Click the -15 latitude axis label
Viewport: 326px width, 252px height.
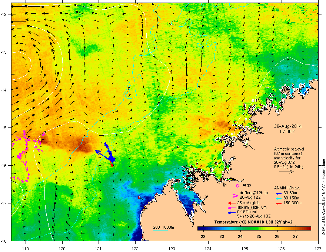coord(4,127)
